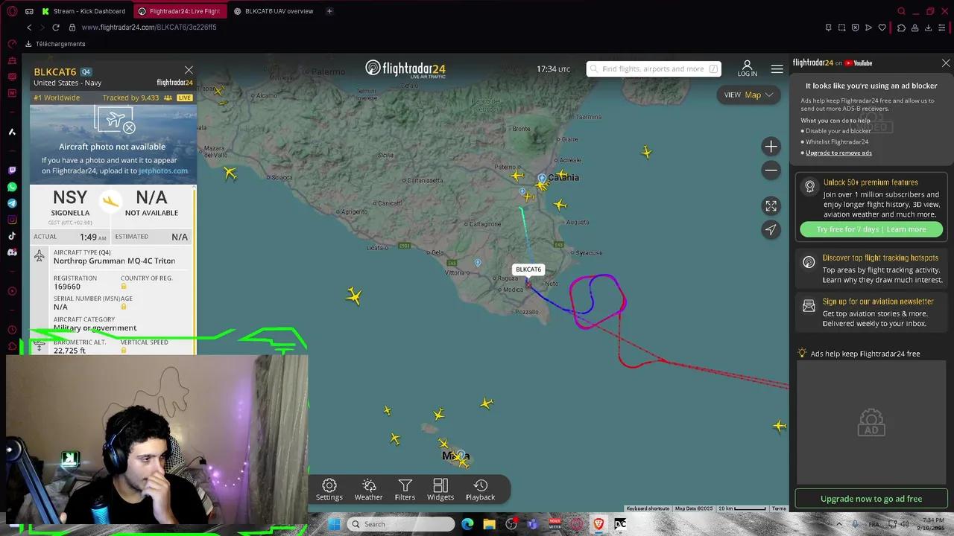Open Microsoft Edge from the taskbar
The width and height of the screenshot is (954, 536).
[467, 524]
